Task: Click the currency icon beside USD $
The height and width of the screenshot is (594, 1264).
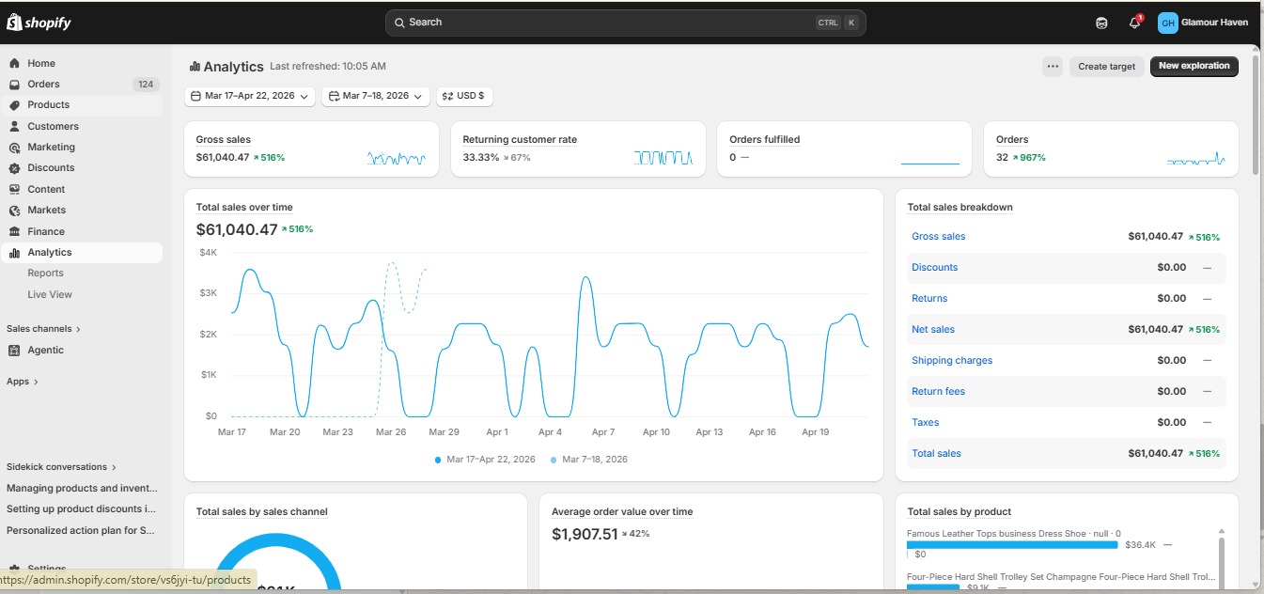Action: [x=447, y=96]
